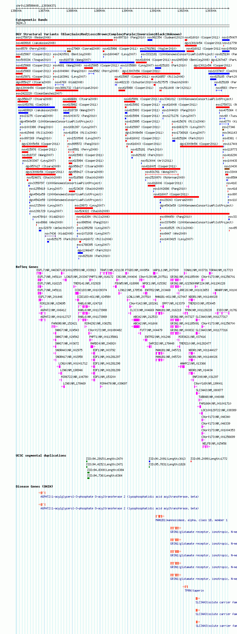Viewport: 237px width, 634px height.
Task: Select the esv32979 (deSmith2007) label
Action: pos(56,228)
